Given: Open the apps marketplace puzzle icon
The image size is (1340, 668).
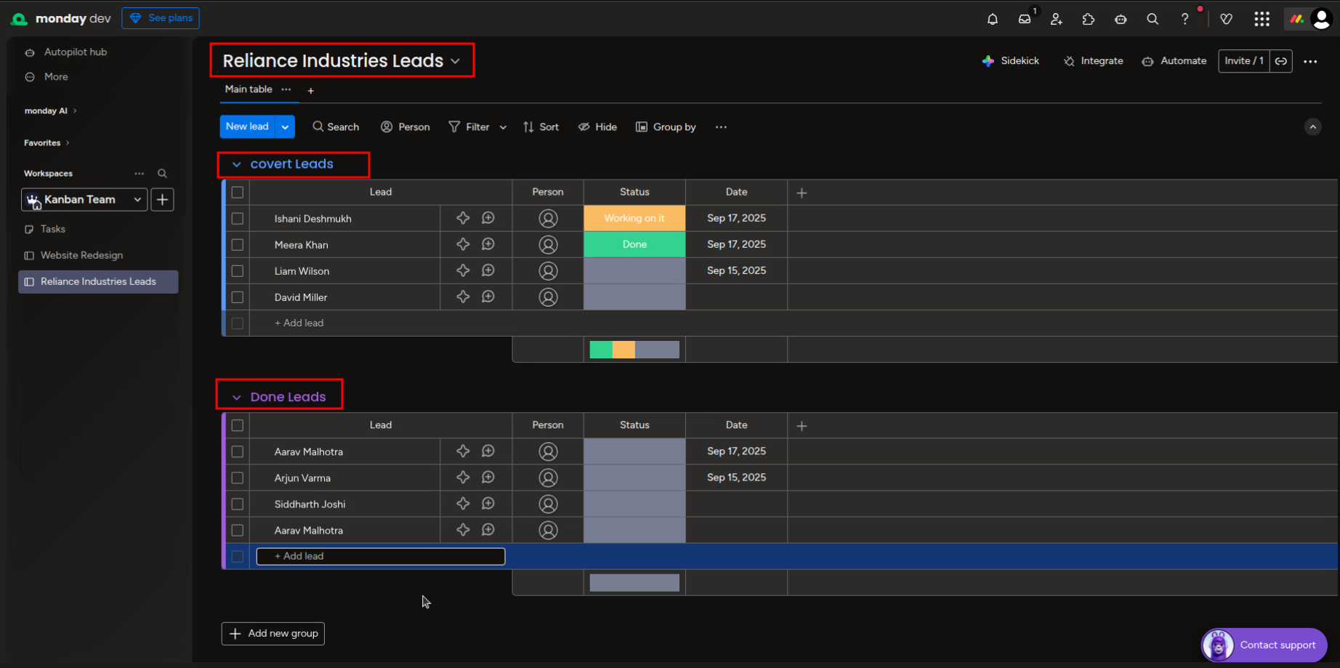Looking at the screenshot, I should click(x=1089, y=19).
